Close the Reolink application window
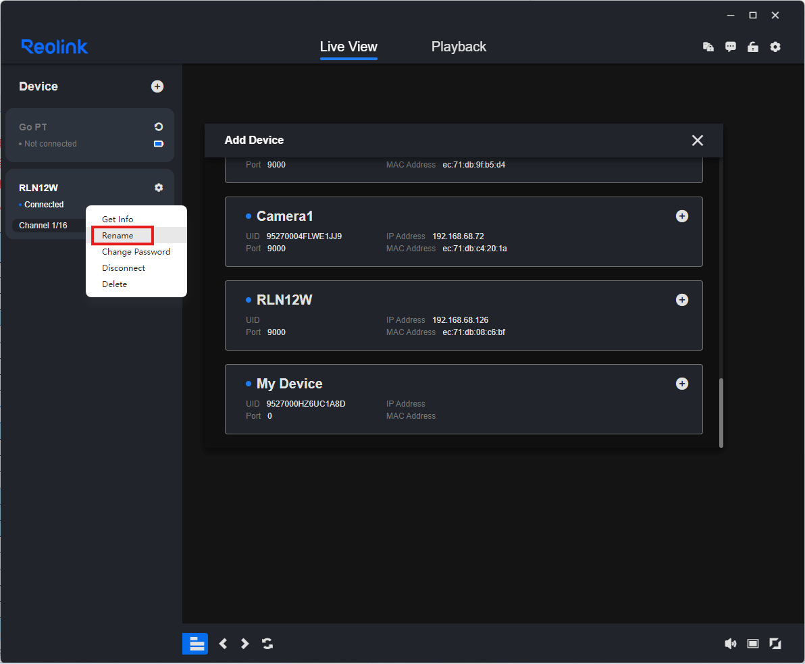805x664 pixels. (x=775, y=16)
